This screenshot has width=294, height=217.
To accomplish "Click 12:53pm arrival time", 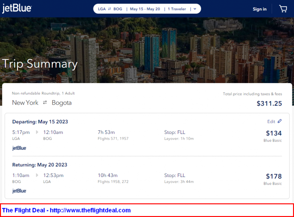I will [x=53, y=175].
